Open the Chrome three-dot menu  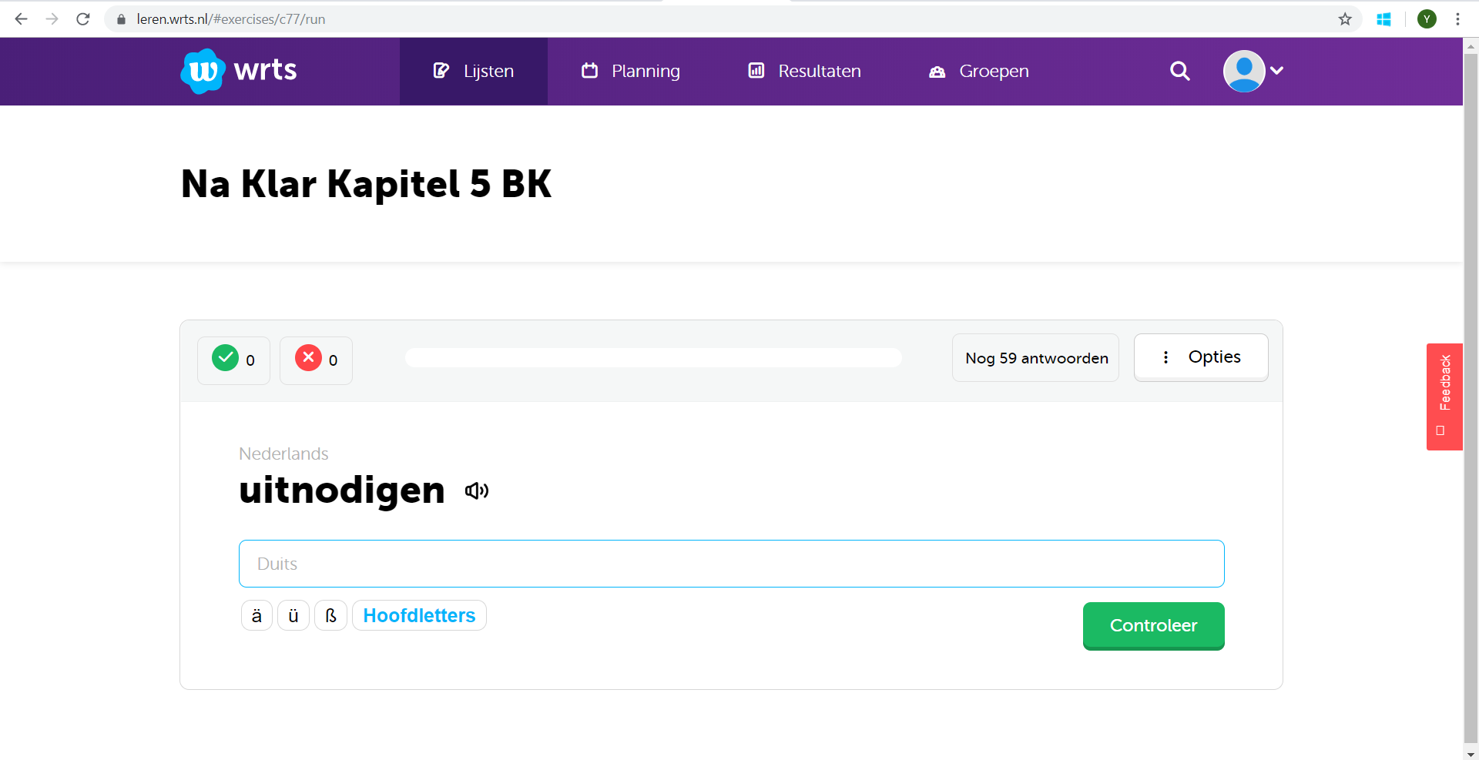click(x=1457, y=19)
